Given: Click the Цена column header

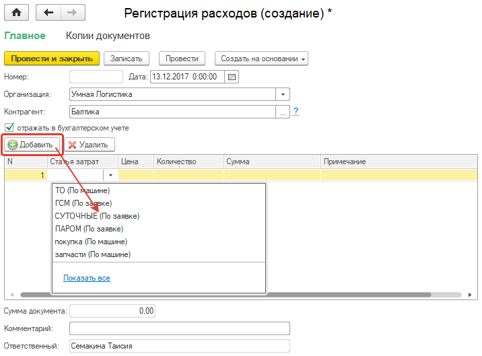Looking at the screenshot, I should (x=136, y=162).
